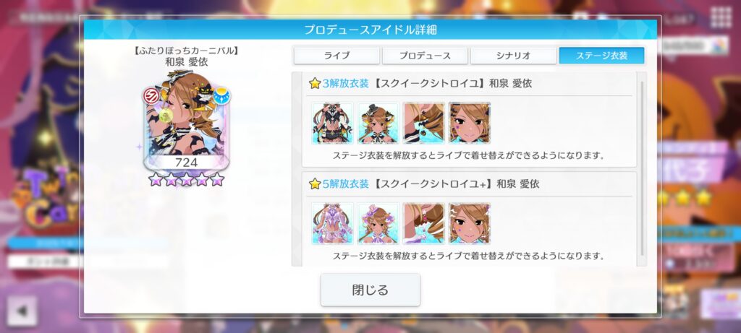View the 3解放衣装 earring accessory thumbnail
The image size is (741, 333).
pyautogui.click(x=424, y=123)
